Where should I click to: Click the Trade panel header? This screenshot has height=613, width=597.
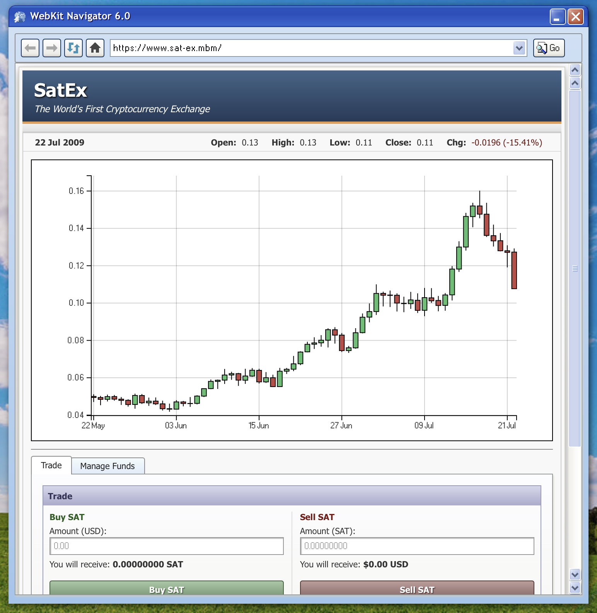tap(292, 496)
